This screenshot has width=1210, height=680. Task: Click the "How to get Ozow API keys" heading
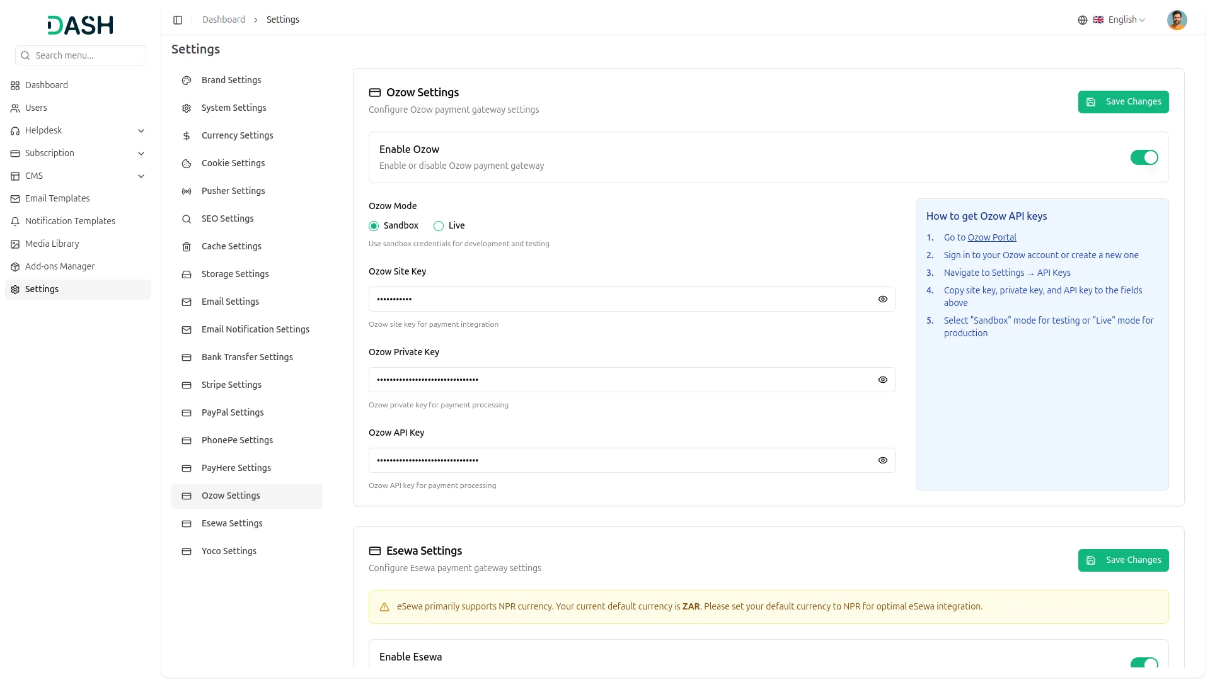986,217
